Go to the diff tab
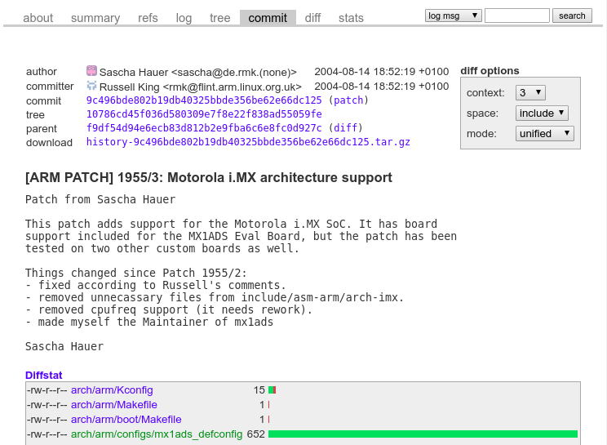The height and width of the screenshot is (445, 607). (312, 18)
